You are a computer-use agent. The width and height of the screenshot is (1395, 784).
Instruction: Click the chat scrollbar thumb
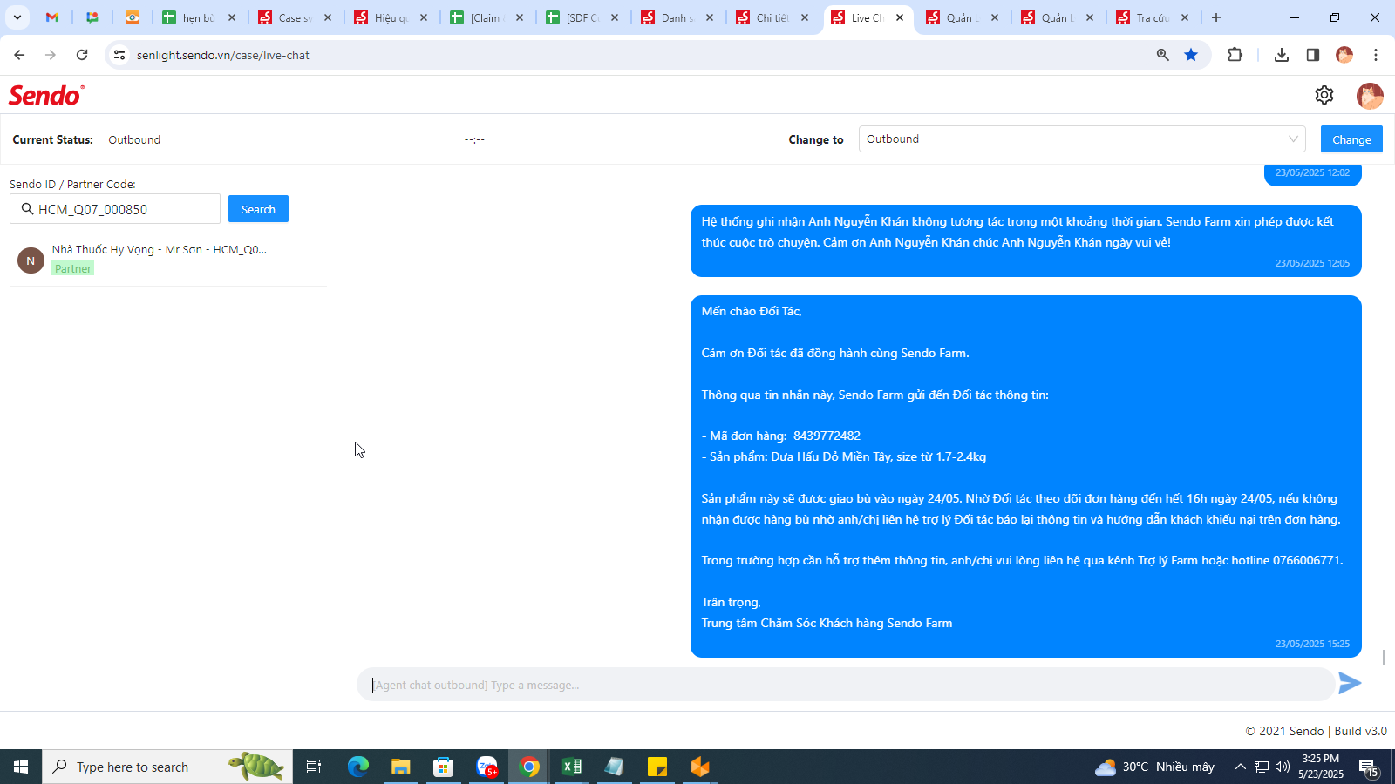click(1384, 657)
